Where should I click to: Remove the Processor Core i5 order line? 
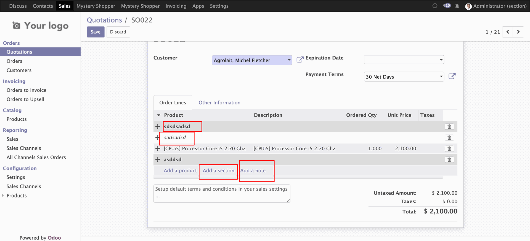[x=449, y=149]
